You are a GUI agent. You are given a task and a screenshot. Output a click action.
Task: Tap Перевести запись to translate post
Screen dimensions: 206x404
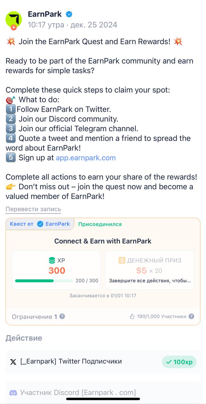(x=33, y=209)
